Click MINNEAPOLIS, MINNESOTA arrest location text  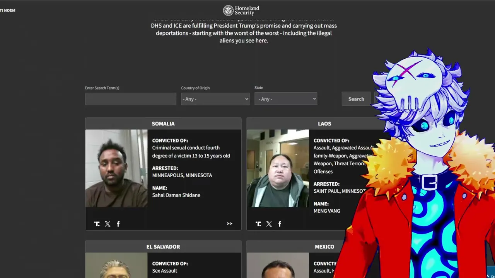(182, 175)
